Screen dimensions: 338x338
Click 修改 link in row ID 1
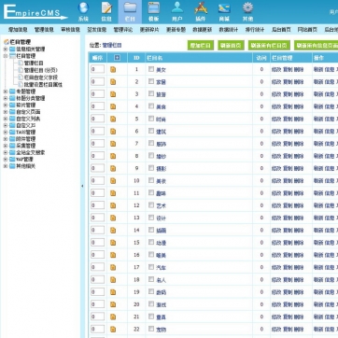pos(276,69)
